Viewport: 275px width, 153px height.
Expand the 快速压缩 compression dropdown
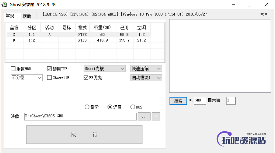point(146,69)
